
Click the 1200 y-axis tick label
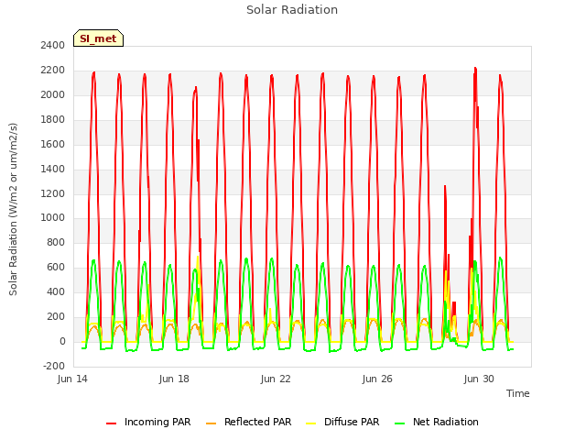(53, 193)
